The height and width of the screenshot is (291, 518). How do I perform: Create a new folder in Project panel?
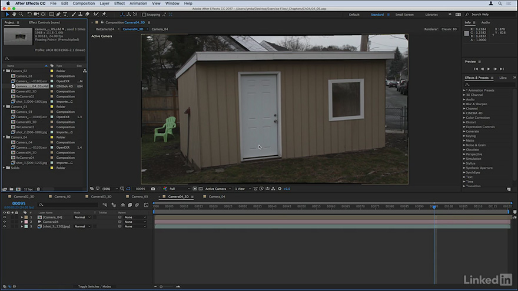11,189
